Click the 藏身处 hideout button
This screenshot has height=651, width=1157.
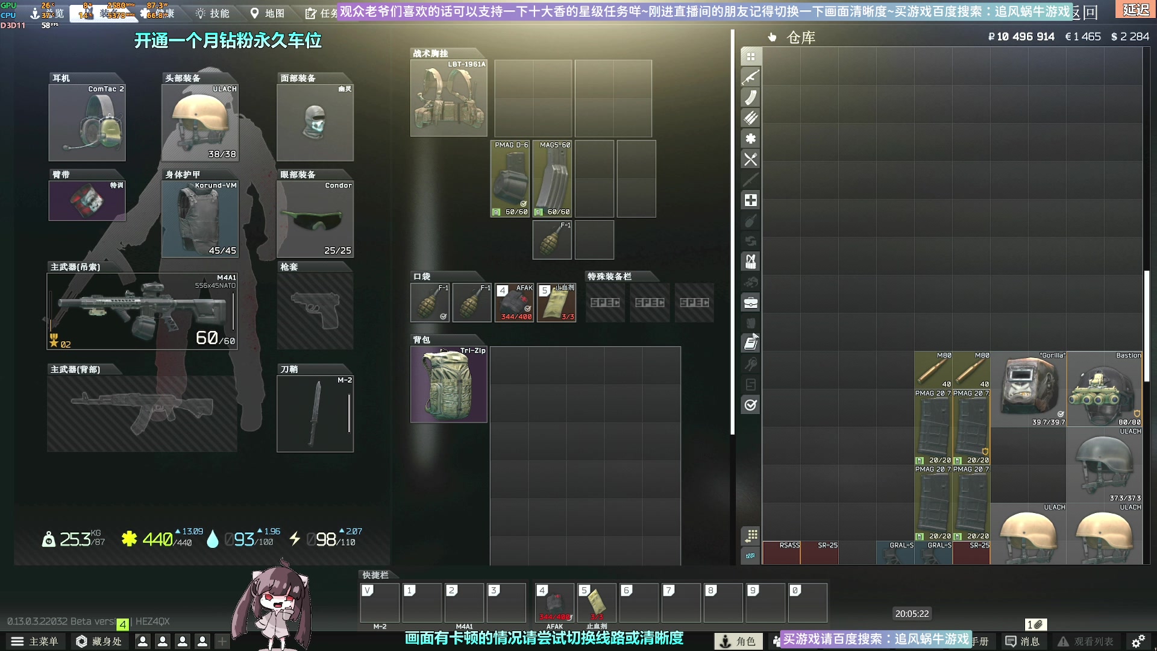(x=99, y=641)
